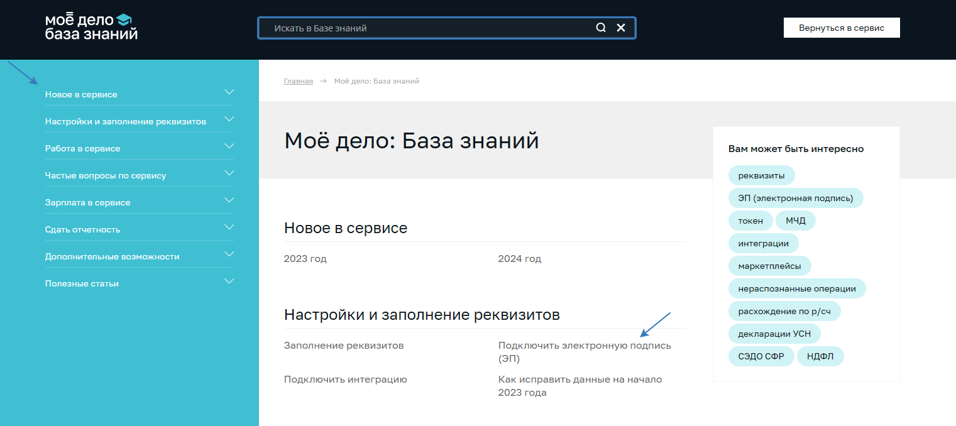Click the Моё дело База знаний logo
Screen dimensions: 956x426
click(91, 27)
